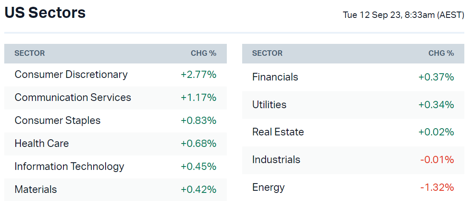
Task: Click the Industrials sector name
Action: pos(276,160)
